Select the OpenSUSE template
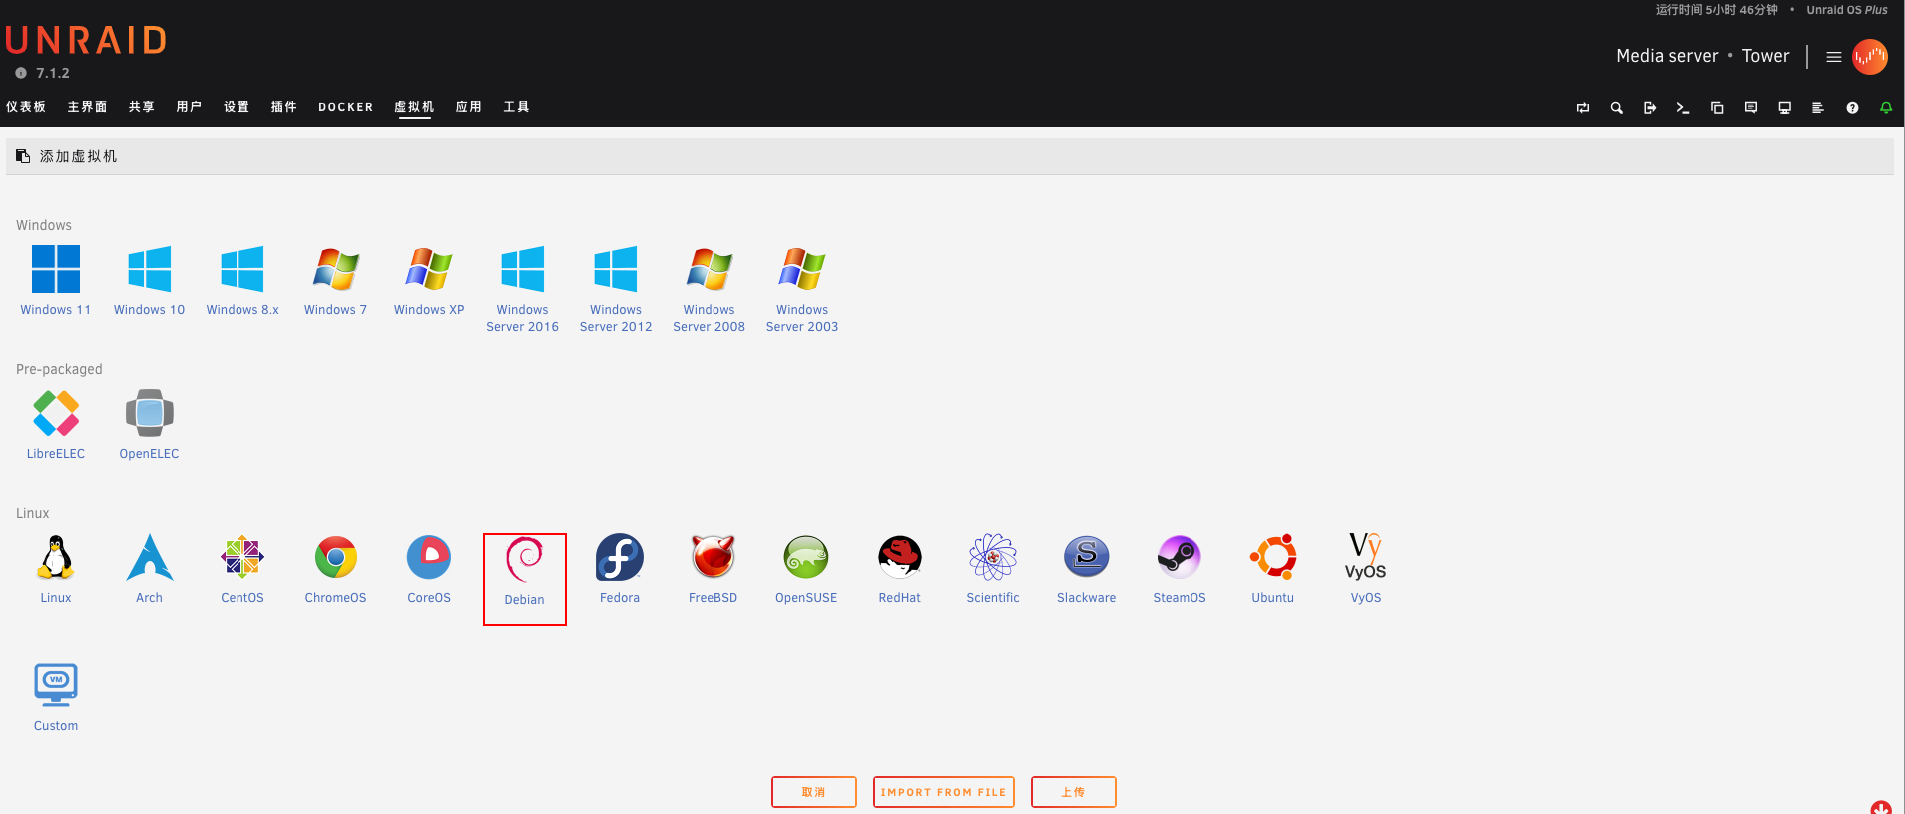This screenshot has height=814, width=1905. pos(806,568)
